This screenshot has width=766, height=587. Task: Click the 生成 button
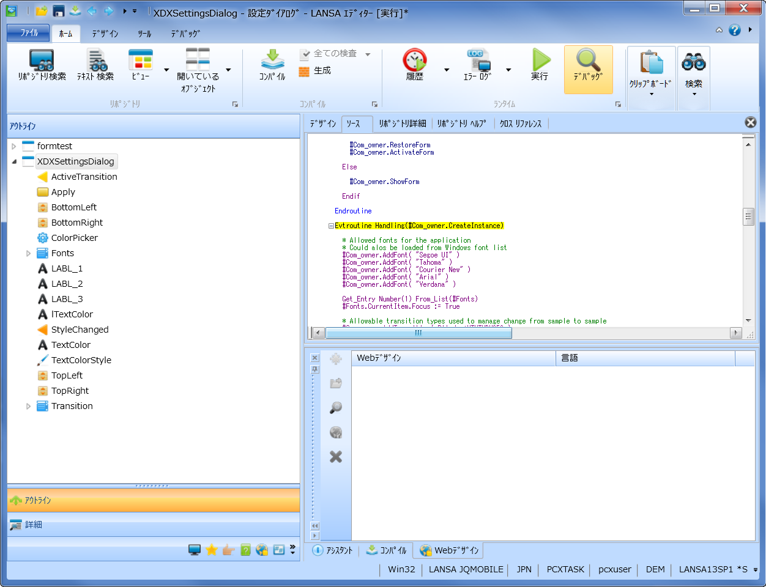315,71
